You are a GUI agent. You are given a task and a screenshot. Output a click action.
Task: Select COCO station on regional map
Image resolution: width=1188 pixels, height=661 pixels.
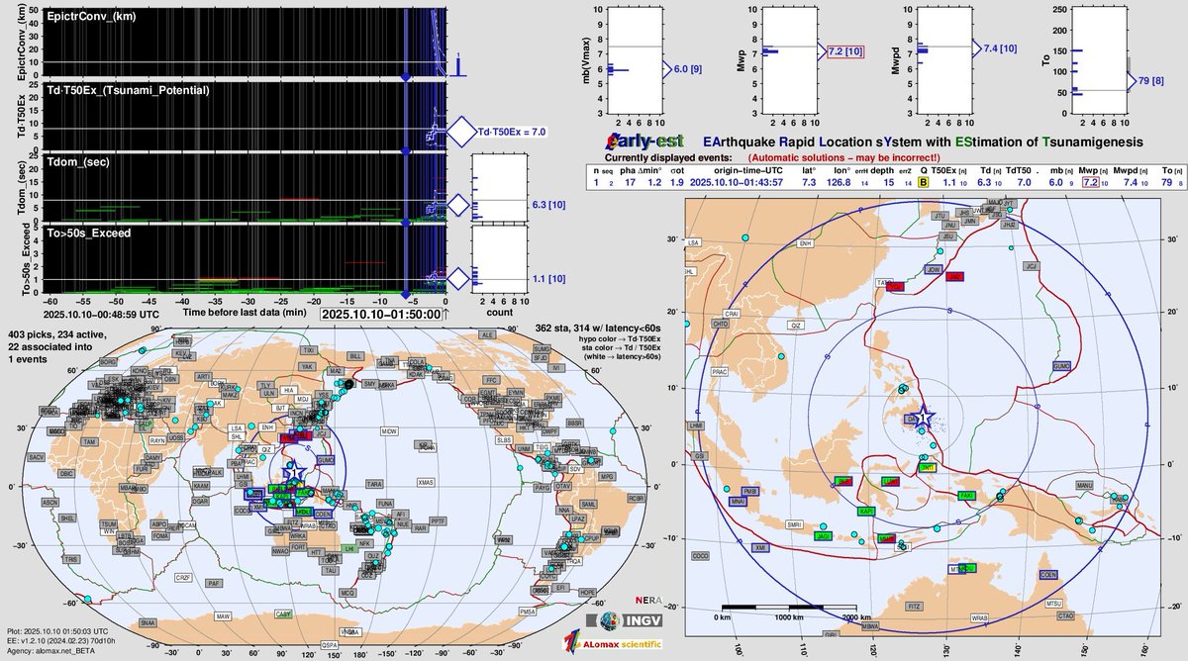tap(702, 556)
